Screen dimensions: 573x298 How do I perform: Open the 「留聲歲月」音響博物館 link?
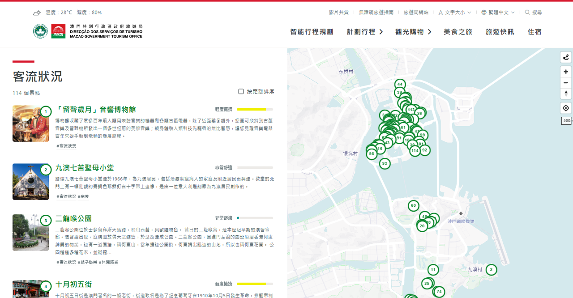(95, 110)
